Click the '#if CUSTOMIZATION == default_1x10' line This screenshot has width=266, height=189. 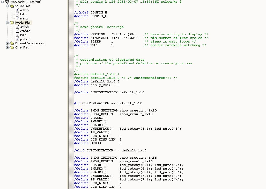(x=108, y=103)
